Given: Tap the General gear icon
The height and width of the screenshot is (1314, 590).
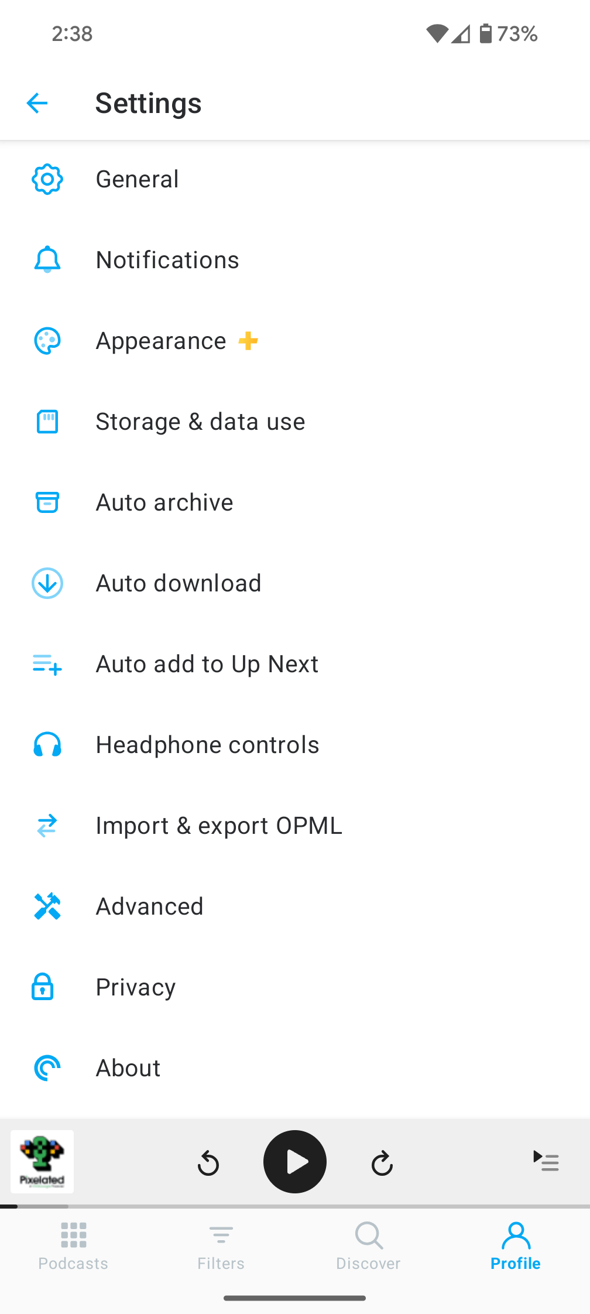Looking at the screenshot, I should (47, 179).
